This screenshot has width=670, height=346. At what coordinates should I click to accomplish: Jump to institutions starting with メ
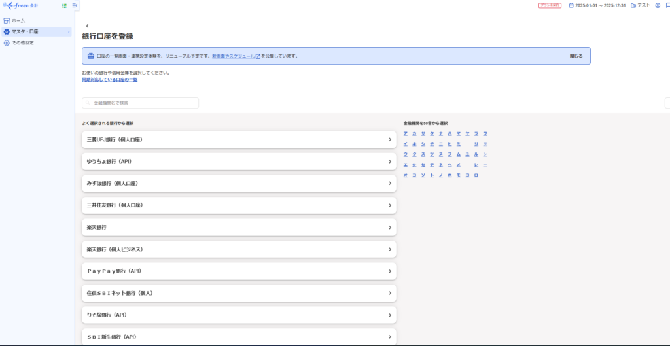[459, 165]
